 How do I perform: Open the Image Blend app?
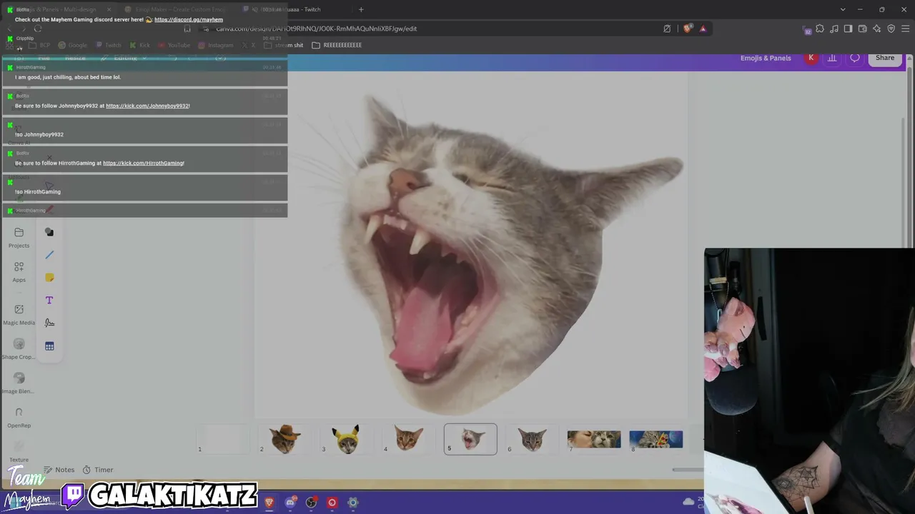(19, 383)
